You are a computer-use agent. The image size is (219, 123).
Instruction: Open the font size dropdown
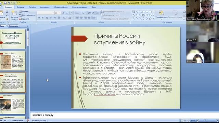click(60, 13)
